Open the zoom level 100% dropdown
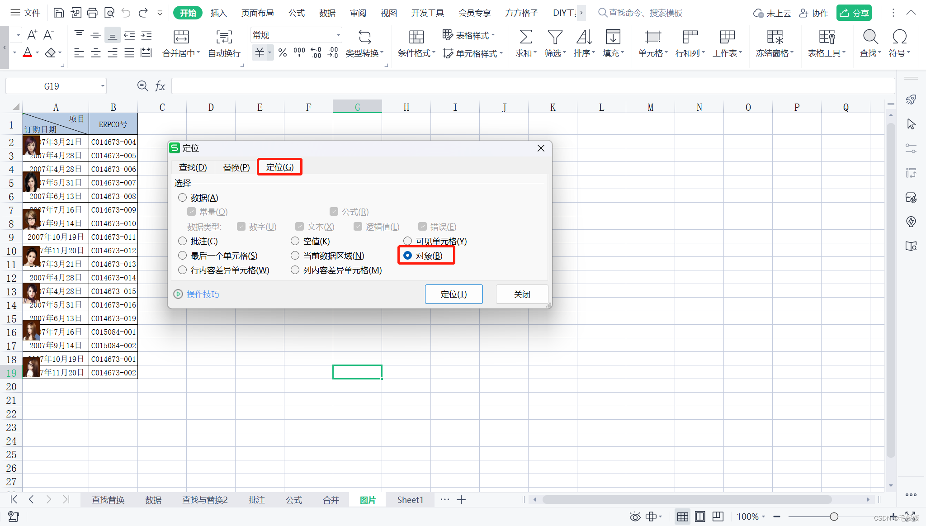 (x=751, y=517)
